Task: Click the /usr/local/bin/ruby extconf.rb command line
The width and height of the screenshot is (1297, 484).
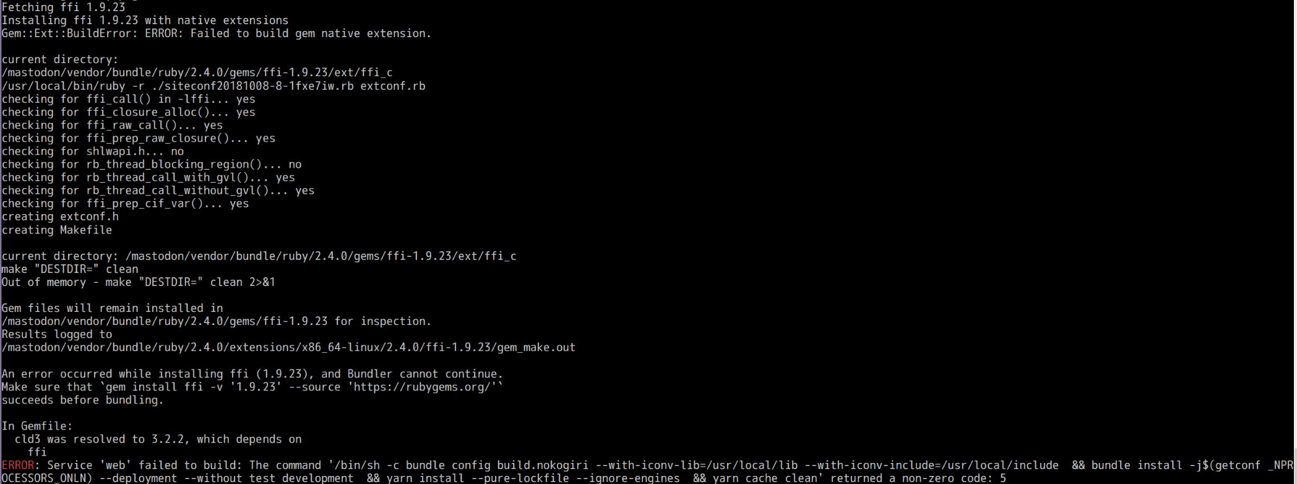Action: [213, 86]
